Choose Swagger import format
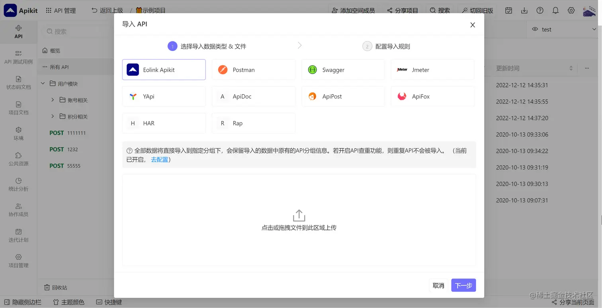The height and width of the screenshot is (308, 602). click(x=343, y=70)
